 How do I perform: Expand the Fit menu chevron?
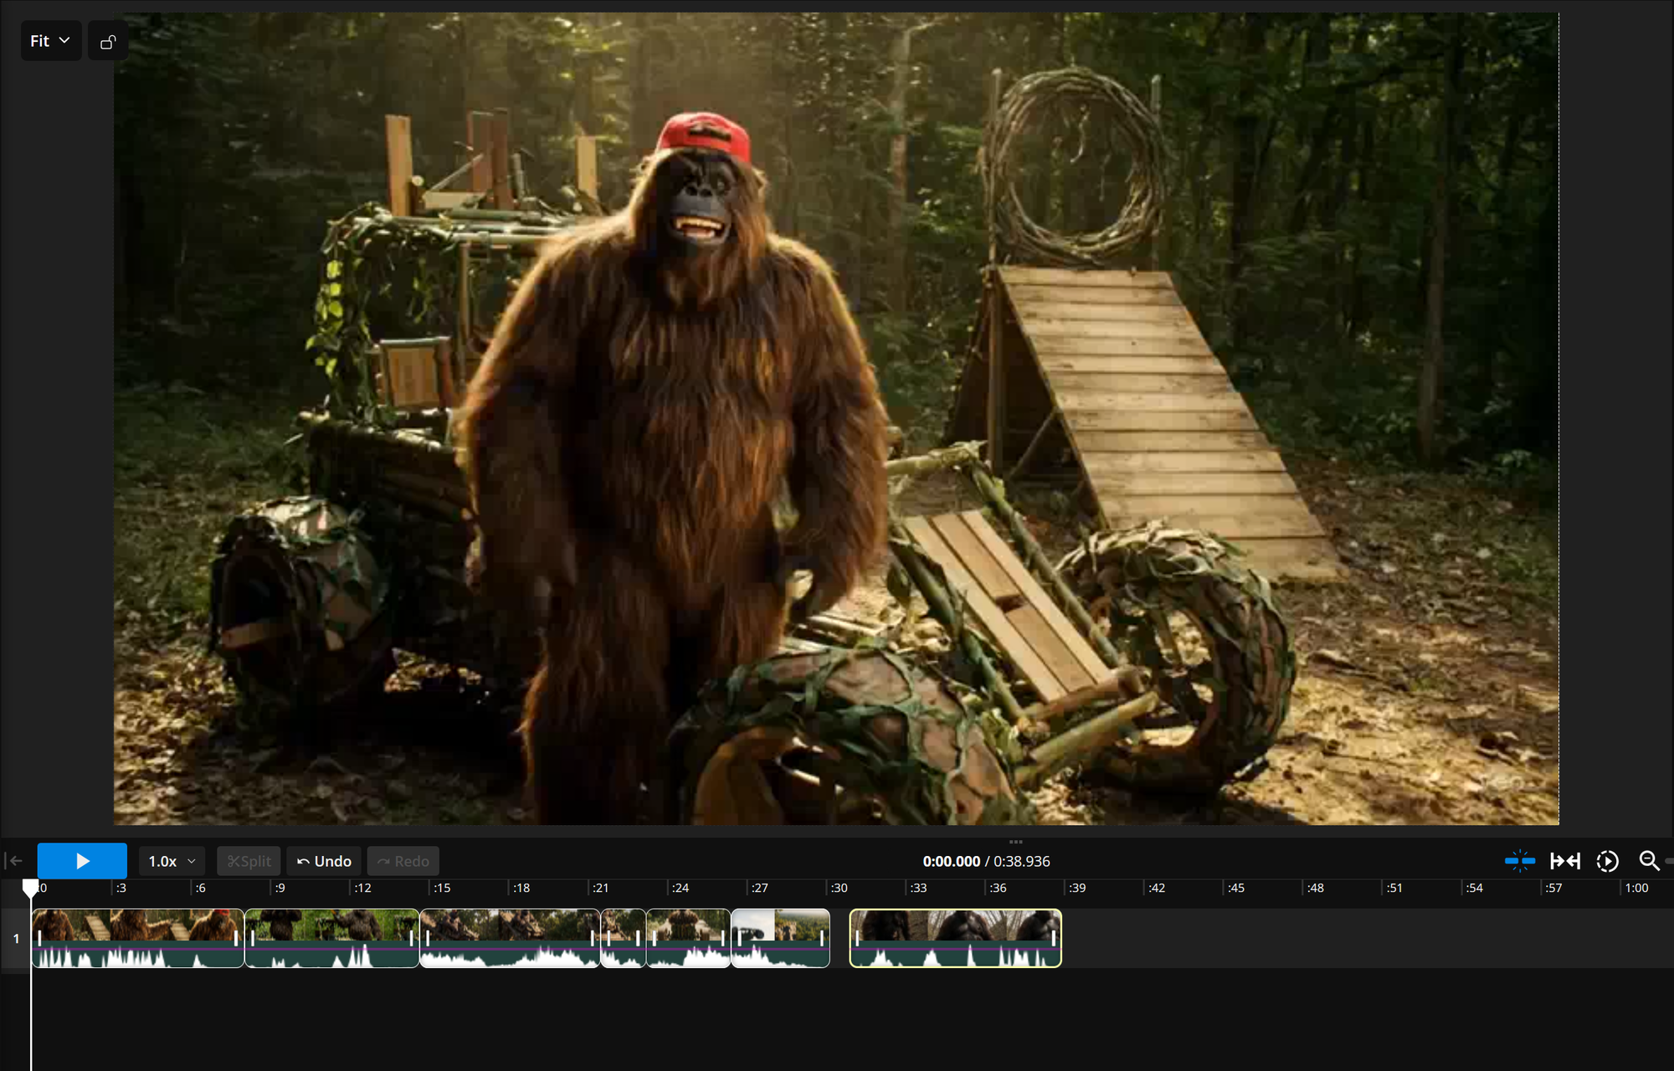coord(65,40)
